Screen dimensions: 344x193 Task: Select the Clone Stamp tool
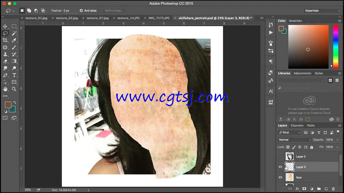click(x=5, y=54)
